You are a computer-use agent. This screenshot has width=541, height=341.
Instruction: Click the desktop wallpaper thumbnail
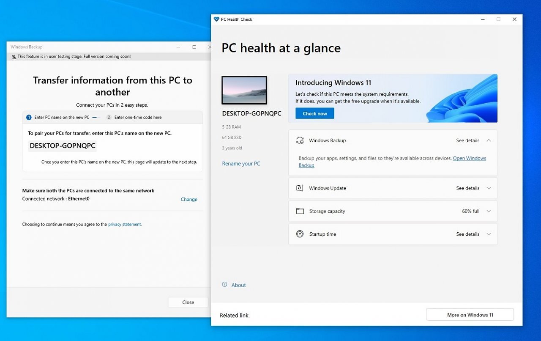click(244, 90)
